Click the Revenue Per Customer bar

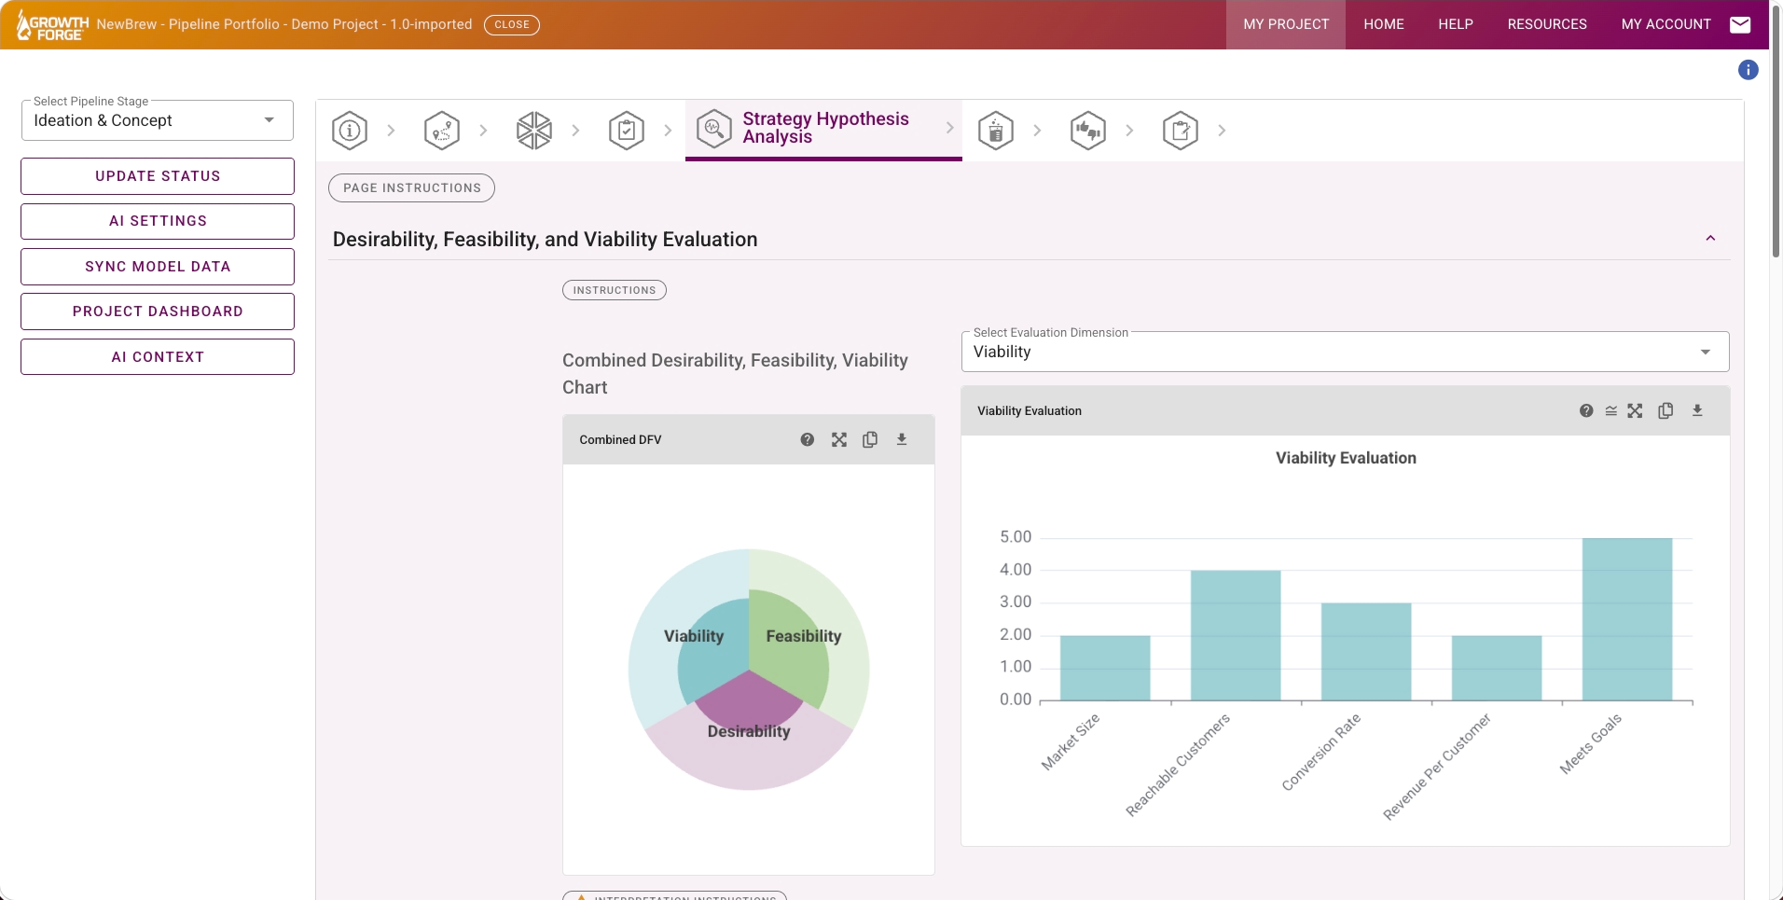[1497, 668]
